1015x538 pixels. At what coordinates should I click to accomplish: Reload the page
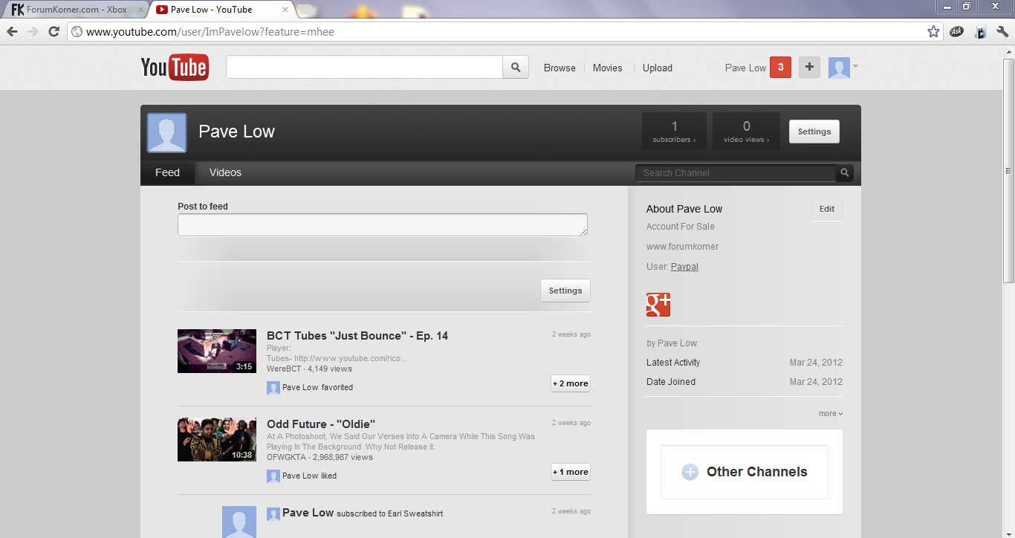point(53,31)
